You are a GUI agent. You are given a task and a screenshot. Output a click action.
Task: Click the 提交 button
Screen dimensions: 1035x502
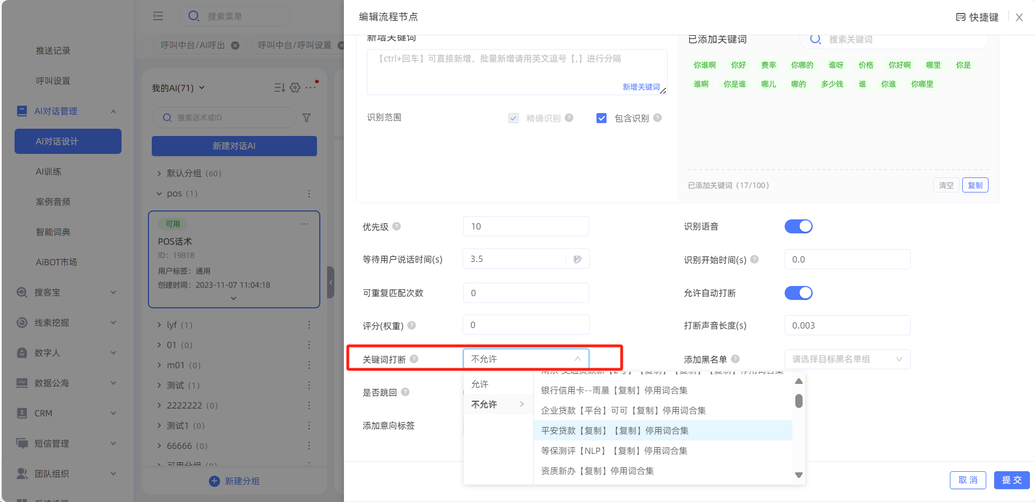[1011, 480]
